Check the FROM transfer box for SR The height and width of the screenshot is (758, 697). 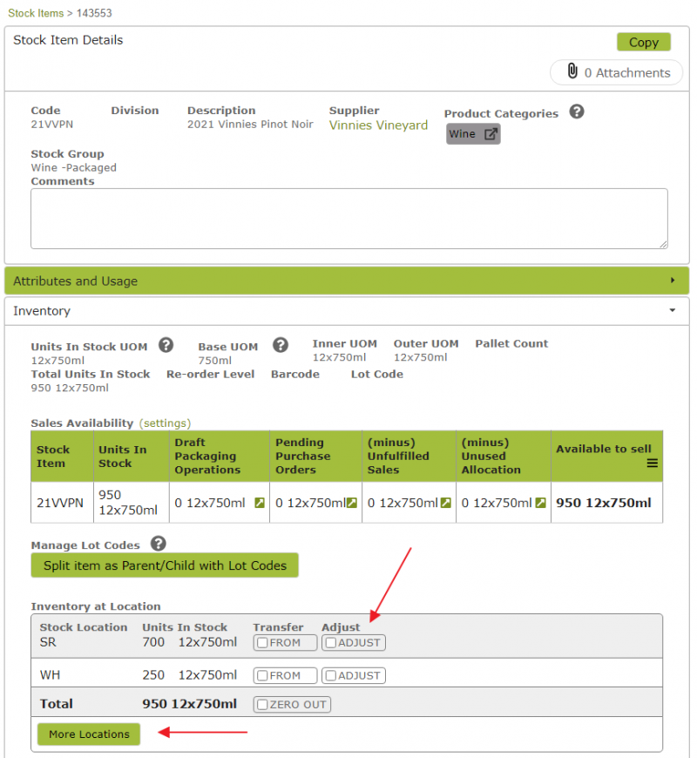262,643
